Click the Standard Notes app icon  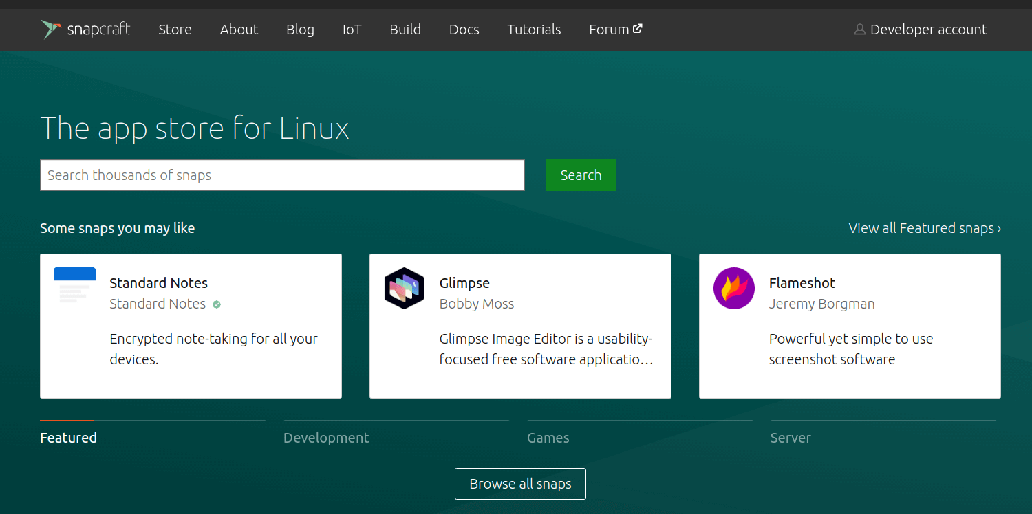[74, 286]
